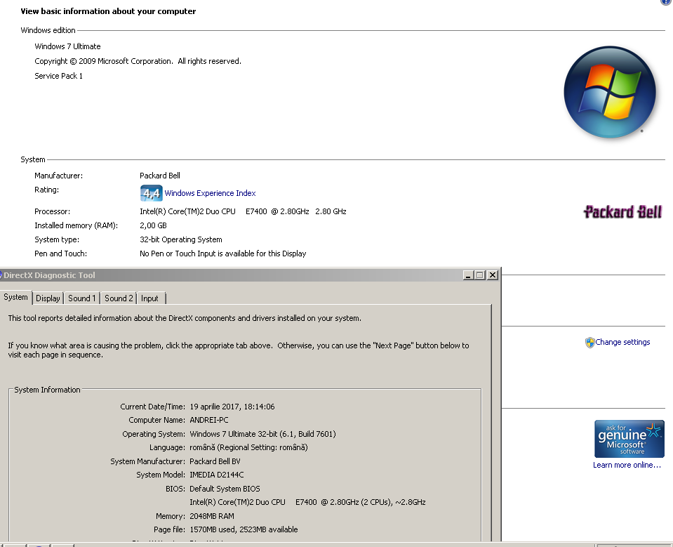Click the 'Windows 7 Ultimate' edition text
Viewport: 673px width, 547px height.
pos(67,46)
